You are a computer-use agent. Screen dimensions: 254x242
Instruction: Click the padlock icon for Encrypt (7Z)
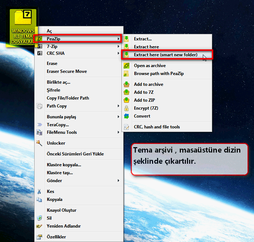pyautogui.click(x=126, y=108)
